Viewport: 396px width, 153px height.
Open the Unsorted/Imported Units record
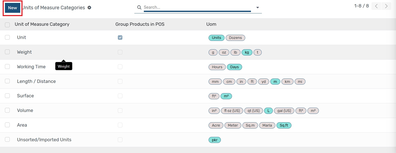[44, 140]
